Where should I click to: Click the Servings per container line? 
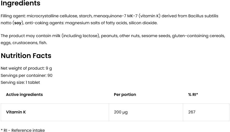pyautogui.click(x=26, y=76)
